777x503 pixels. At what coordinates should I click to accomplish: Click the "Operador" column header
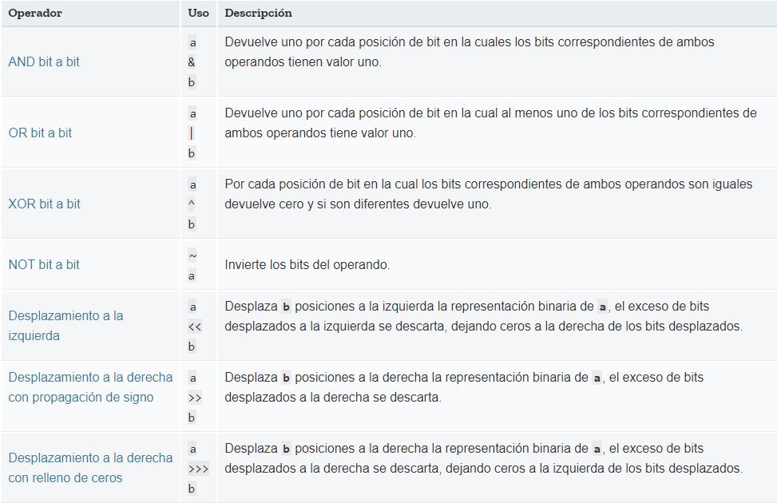point(35,14)
